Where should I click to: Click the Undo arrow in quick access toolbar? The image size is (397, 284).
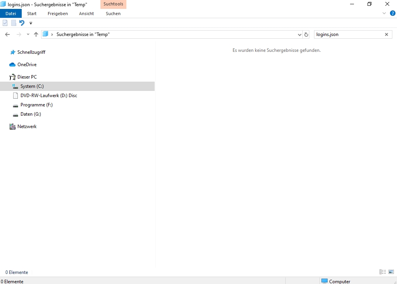click(x=22, y=23)
